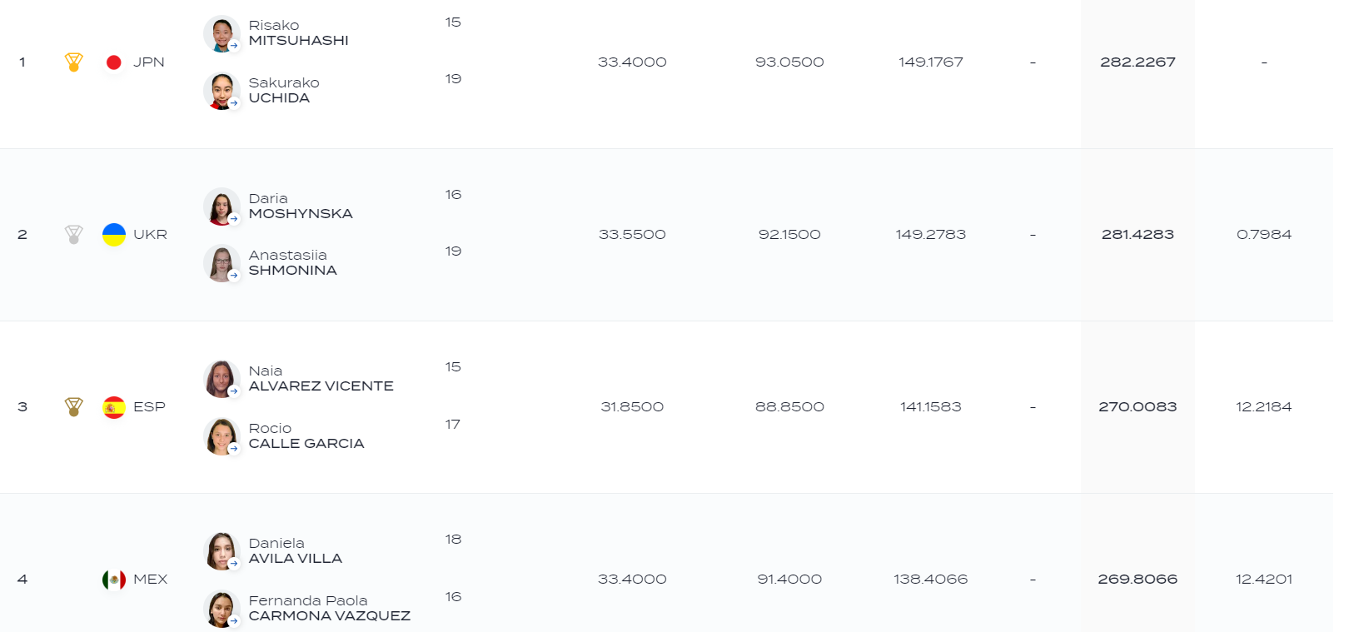Click the bronze medal icon for Spain

pyautogui.click(x=74, y=407)
